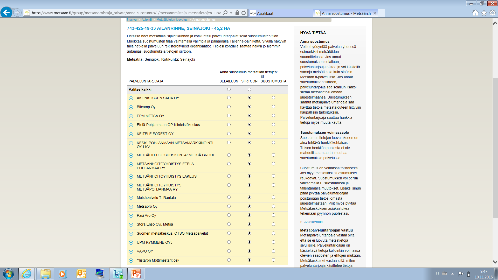
Task: Expand AKONKOSKEN SAHA OY details
Action: point(131,98)
